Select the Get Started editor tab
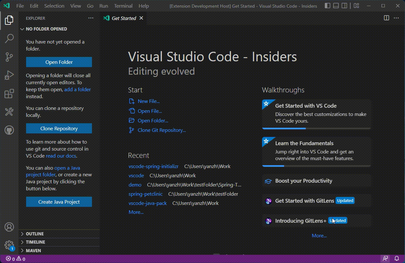The width and height of the screenshot is (405, 263). pos(124,18)
